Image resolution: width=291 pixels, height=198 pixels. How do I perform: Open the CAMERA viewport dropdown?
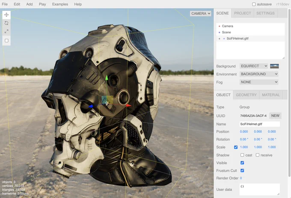200,14
